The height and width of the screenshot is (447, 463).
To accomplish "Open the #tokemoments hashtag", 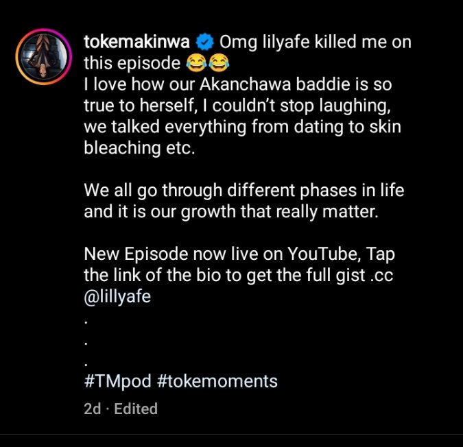I will (x=217, y=381).
